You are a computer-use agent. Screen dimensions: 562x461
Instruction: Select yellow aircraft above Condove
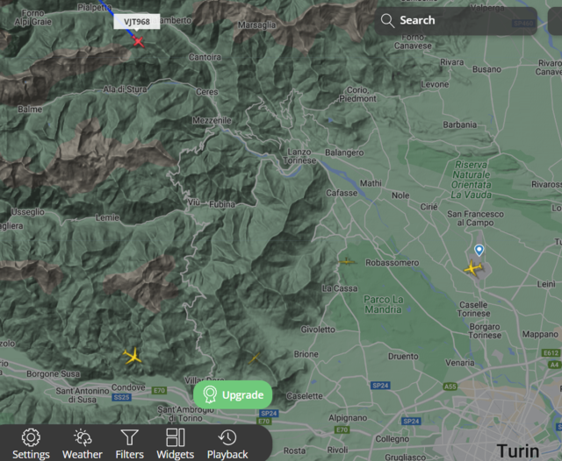pos(133,356)
